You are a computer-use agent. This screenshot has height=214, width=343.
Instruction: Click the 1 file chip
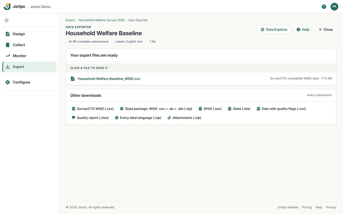[x=153, y=42]
